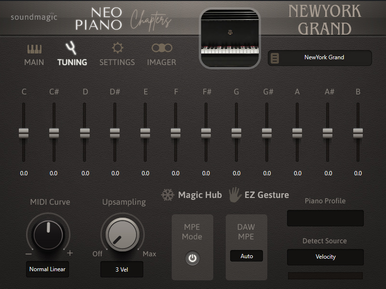Screen dimensions: 386x289
Task: Open the DAW MPE Auto dropdown
Action: click(247, 256)
